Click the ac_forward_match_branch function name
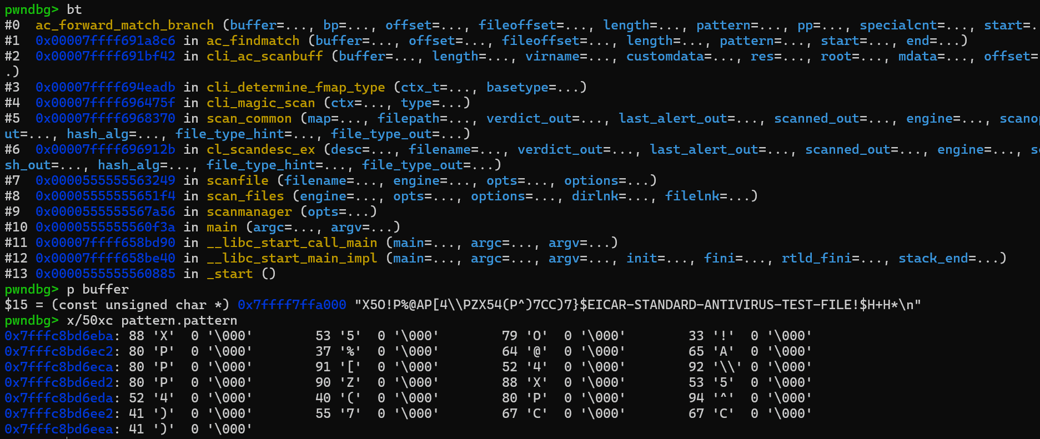Viewport: 1040px width, 439px height. pos(124,26)
